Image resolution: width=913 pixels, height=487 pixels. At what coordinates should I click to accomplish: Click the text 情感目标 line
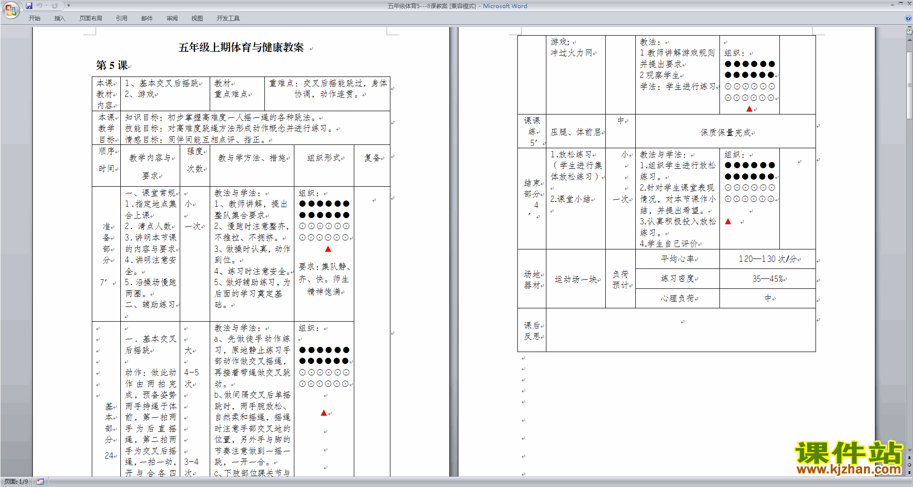196,140
